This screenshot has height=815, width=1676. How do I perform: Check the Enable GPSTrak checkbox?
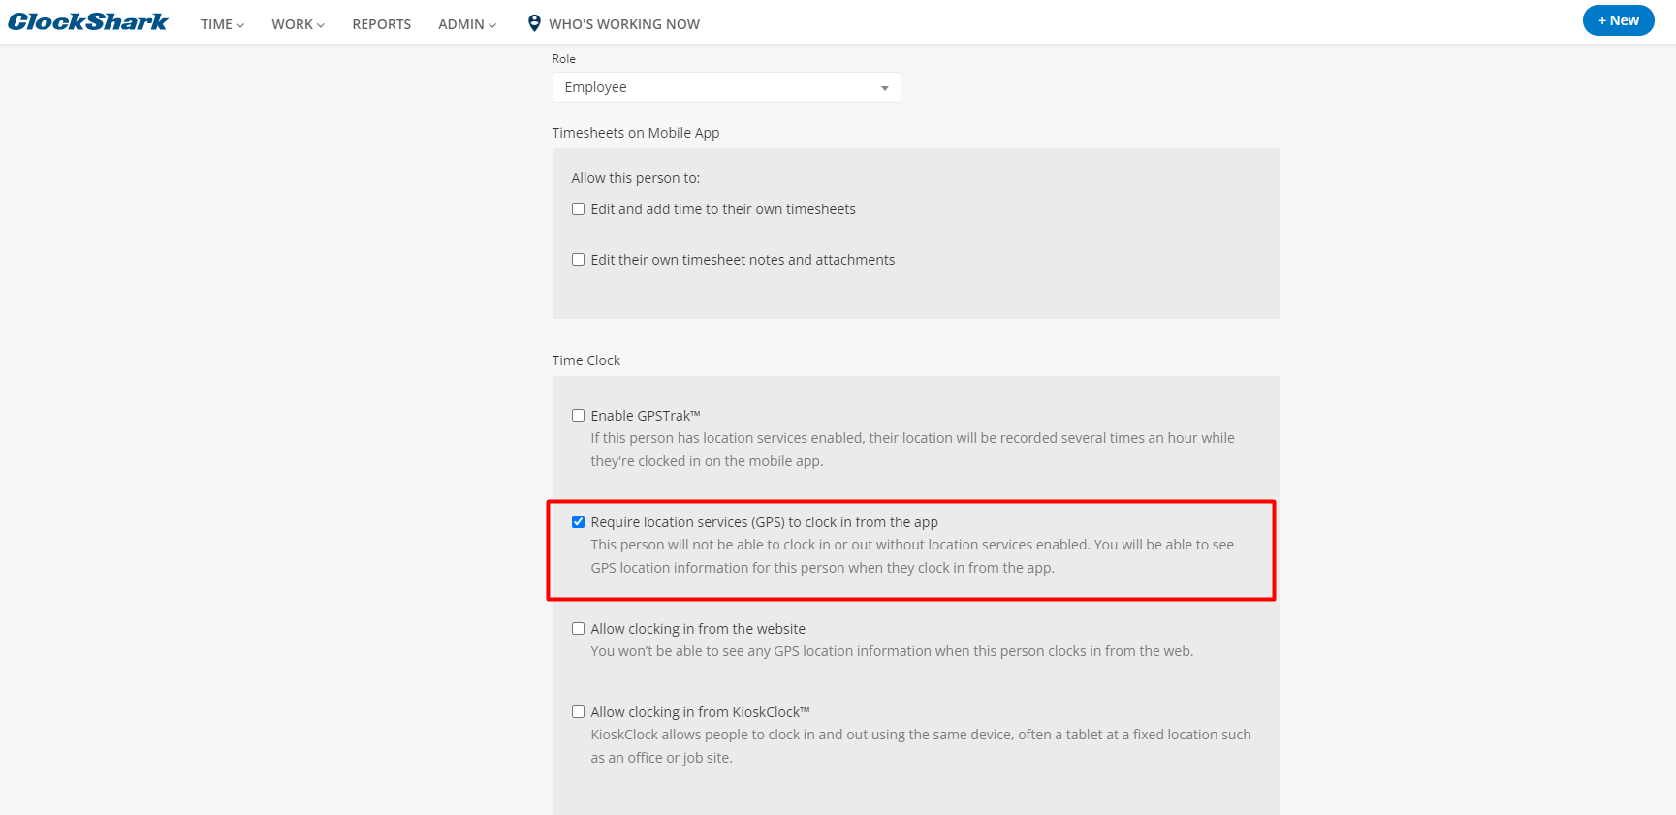coord(578,416)
